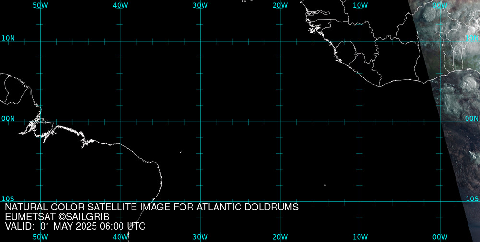Click the "30W" longitude label along the bottom edge
The image size is (480, 242).
(200, 237)
